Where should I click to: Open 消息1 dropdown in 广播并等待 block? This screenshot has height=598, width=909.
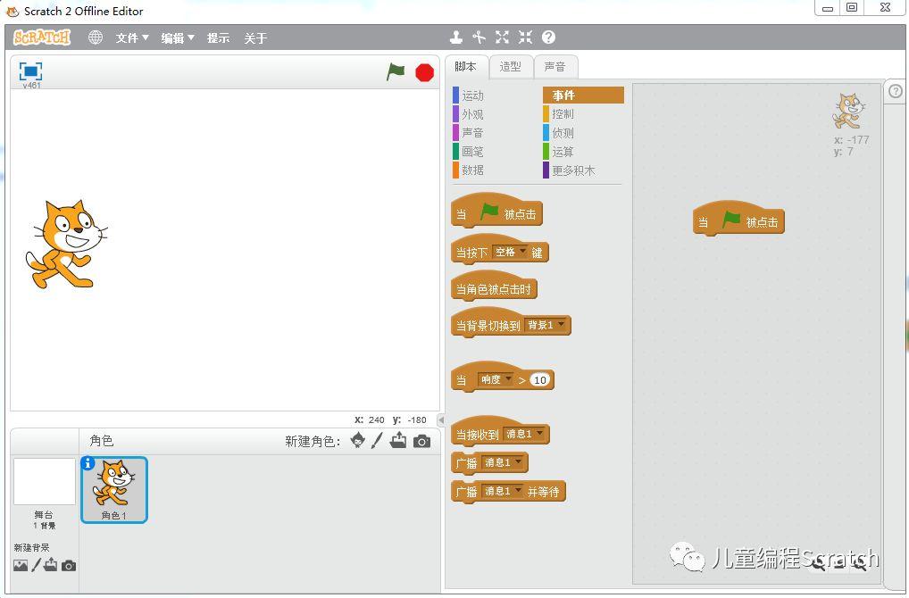[x=503, y=491]
